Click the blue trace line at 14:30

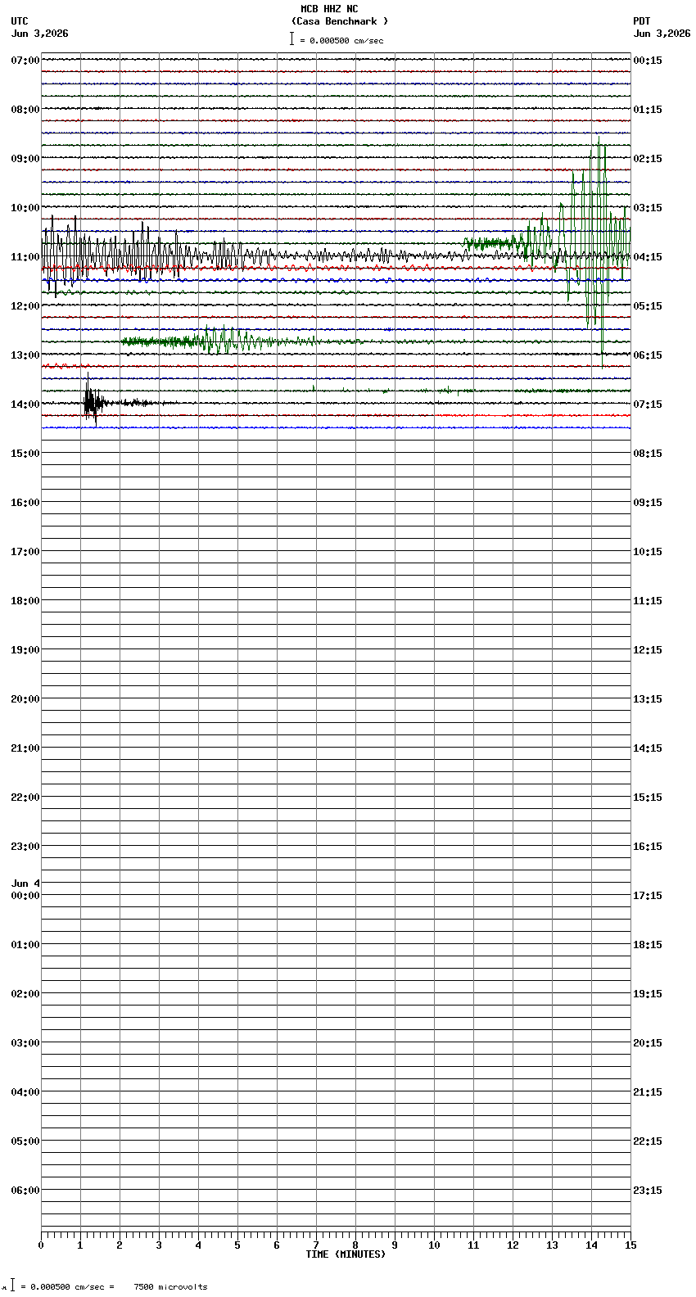point(336,427)
